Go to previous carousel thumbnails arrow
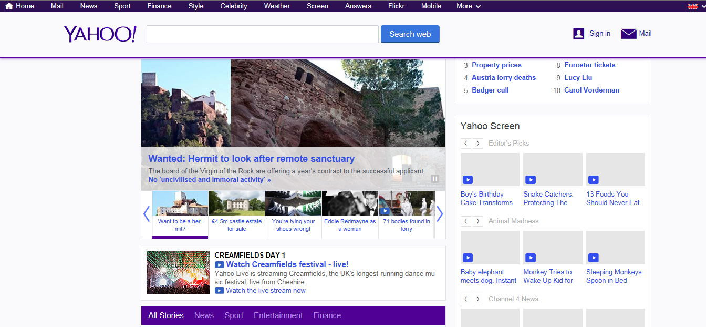This screenshot has width=706, height=327. (x=147, y=214)
